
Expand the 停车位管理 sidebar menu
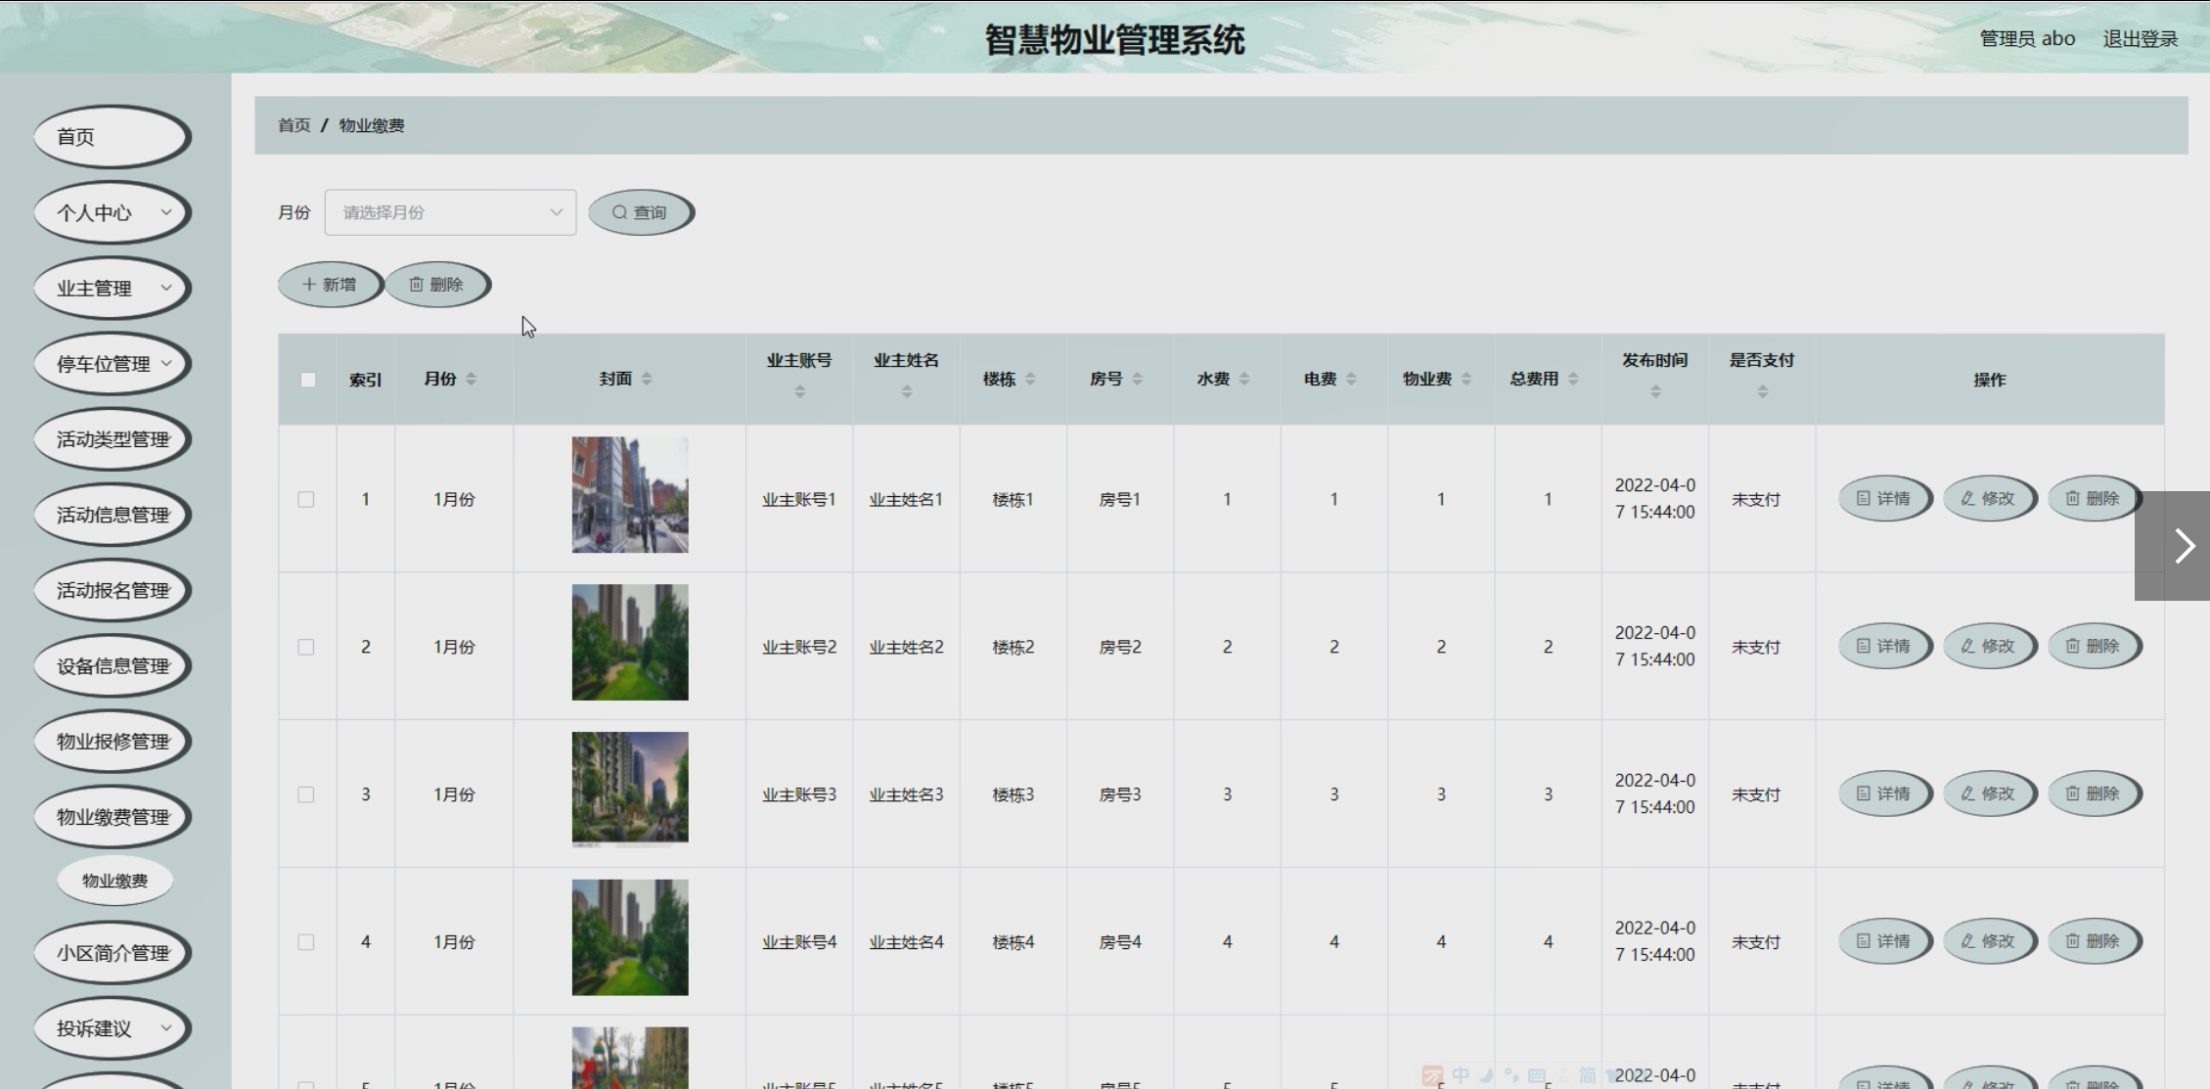click(x=112, y=364)
